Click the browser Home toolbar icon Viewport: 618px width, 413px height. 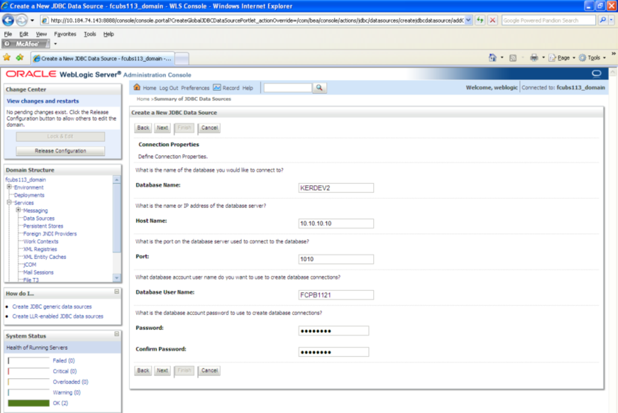click(493, 58)
